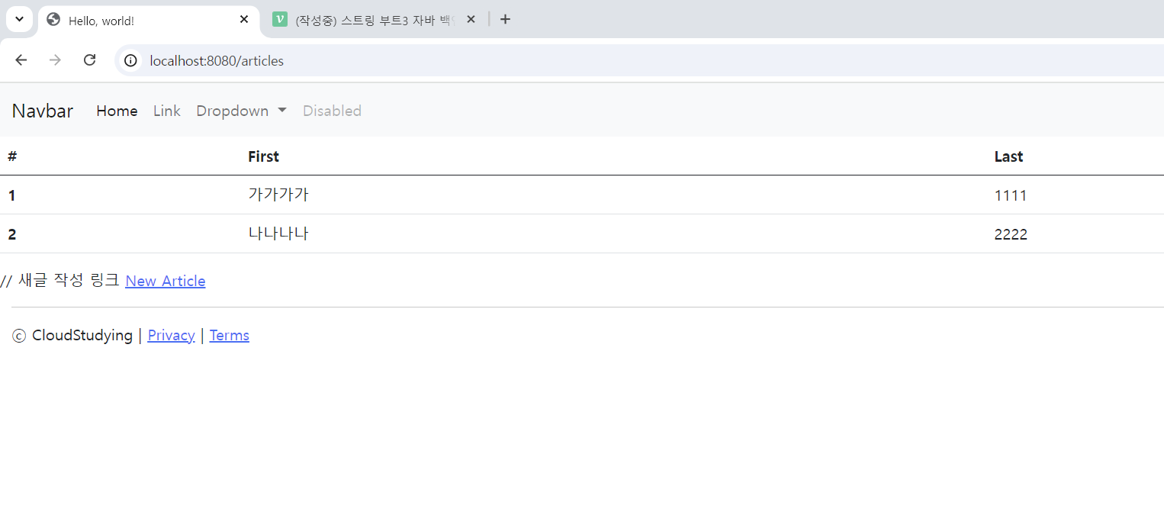Open the tab search chevron button
Image resolution: width=1164 pixels, height=528 pixels.
(19, 19)
